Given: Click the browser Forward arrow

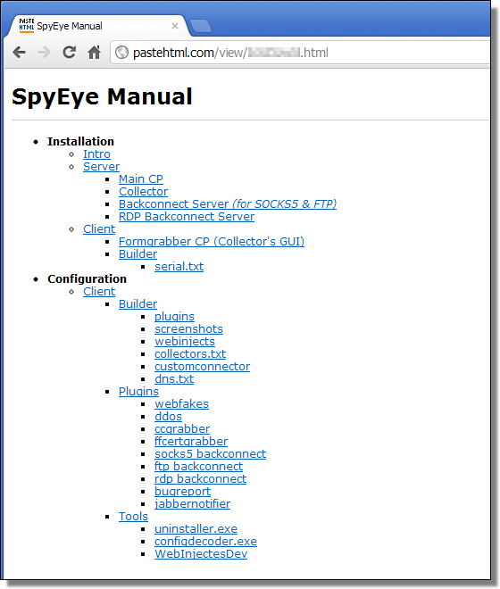Looking at the screenshot, I should pyautogui.click(x=44, y=53).
